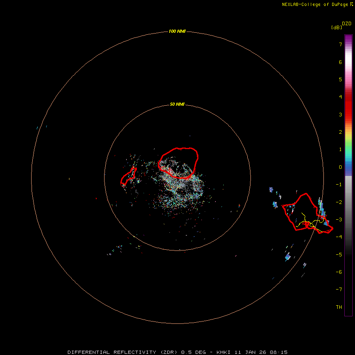The height and width of the screenshot is (355, 355).
Task: Click the 6 value on the color scale
Action: [340, 62]
